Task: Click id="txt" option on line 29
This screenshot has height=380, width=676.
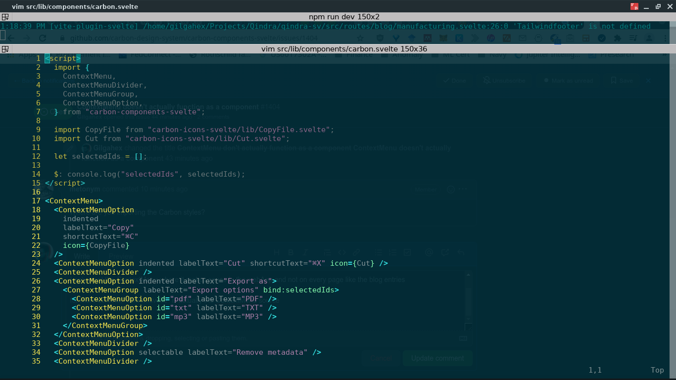Action: point(174,308)
